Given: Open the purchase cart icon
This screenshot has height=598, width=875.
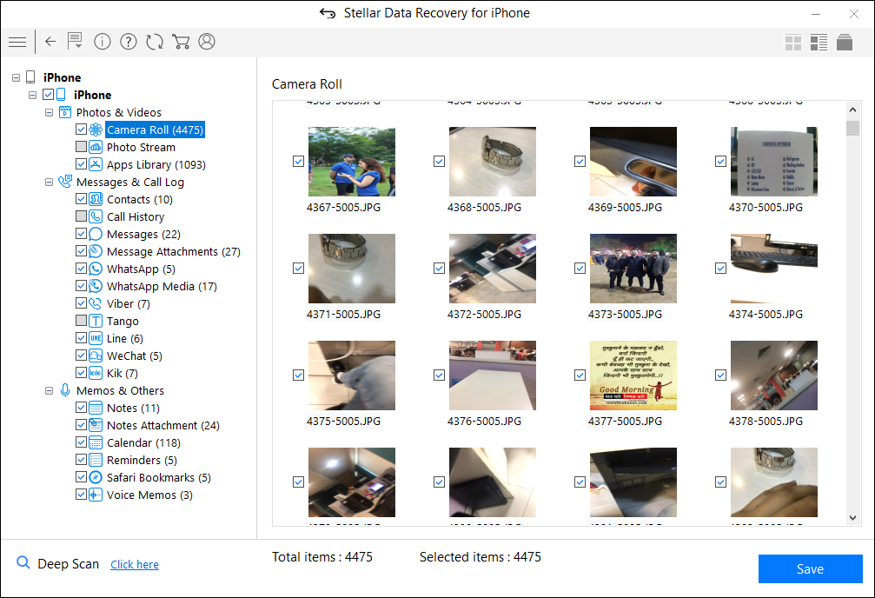Looking at the screenshot, I should 181,41.
